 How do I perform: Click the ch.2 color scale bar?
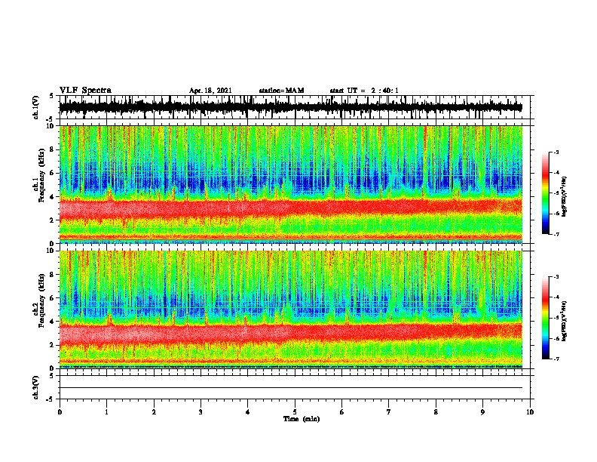pos(545,318)
